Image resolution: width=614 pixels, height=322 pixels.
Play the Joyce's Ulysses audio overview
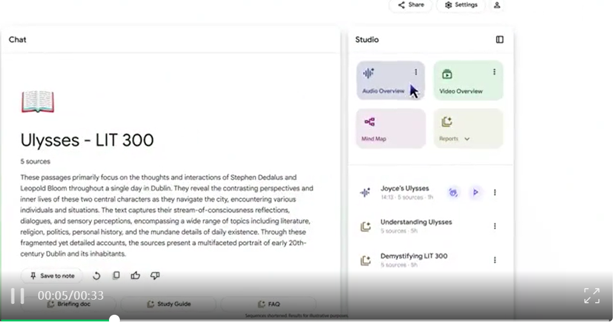[475, 192]
